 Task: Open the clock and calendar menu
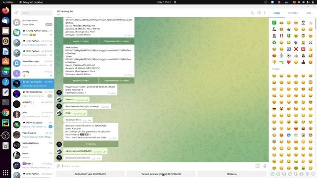point(164,2)
